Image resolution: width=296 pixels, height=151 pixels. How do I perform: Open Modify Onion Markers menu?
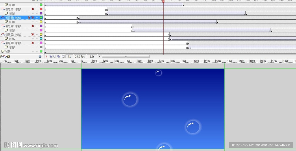coord(63,56)
